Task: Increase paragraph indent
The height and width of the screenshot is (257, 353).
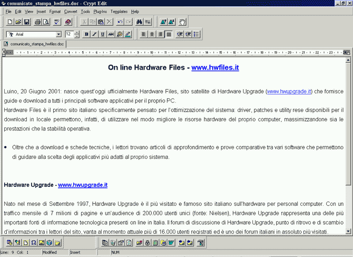Action: (188, 34)
